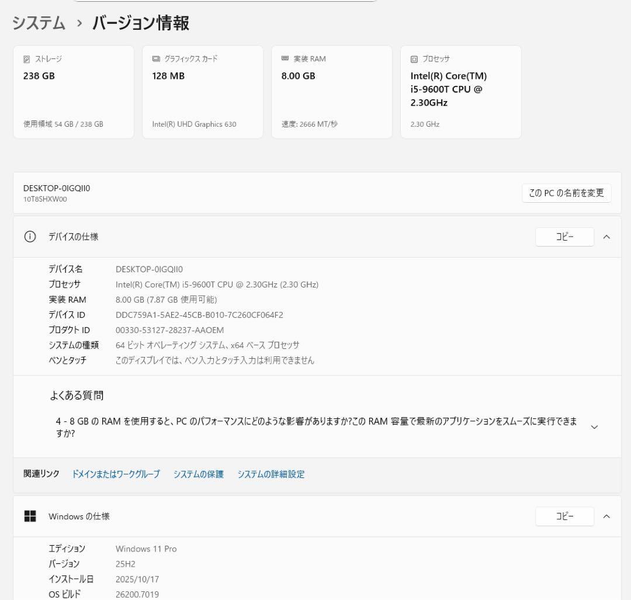Collapse the Windows の仕様 section chevron

(x=606, y=516)
